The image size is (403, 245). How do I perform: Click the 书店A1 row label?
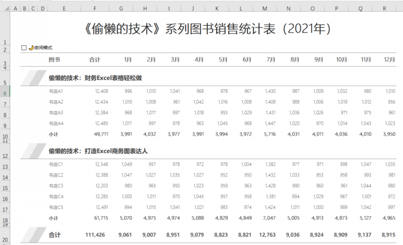click(56, 91)
